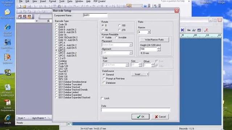Open My Documents desktop icon
Viewport: 232px width, 130px height.
click(7, 14)
